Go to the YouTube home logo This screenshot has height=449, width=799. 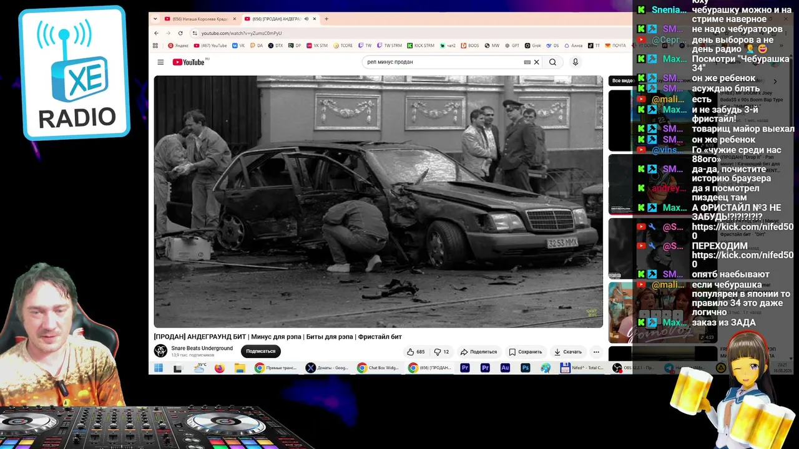(x=189, y=62)
